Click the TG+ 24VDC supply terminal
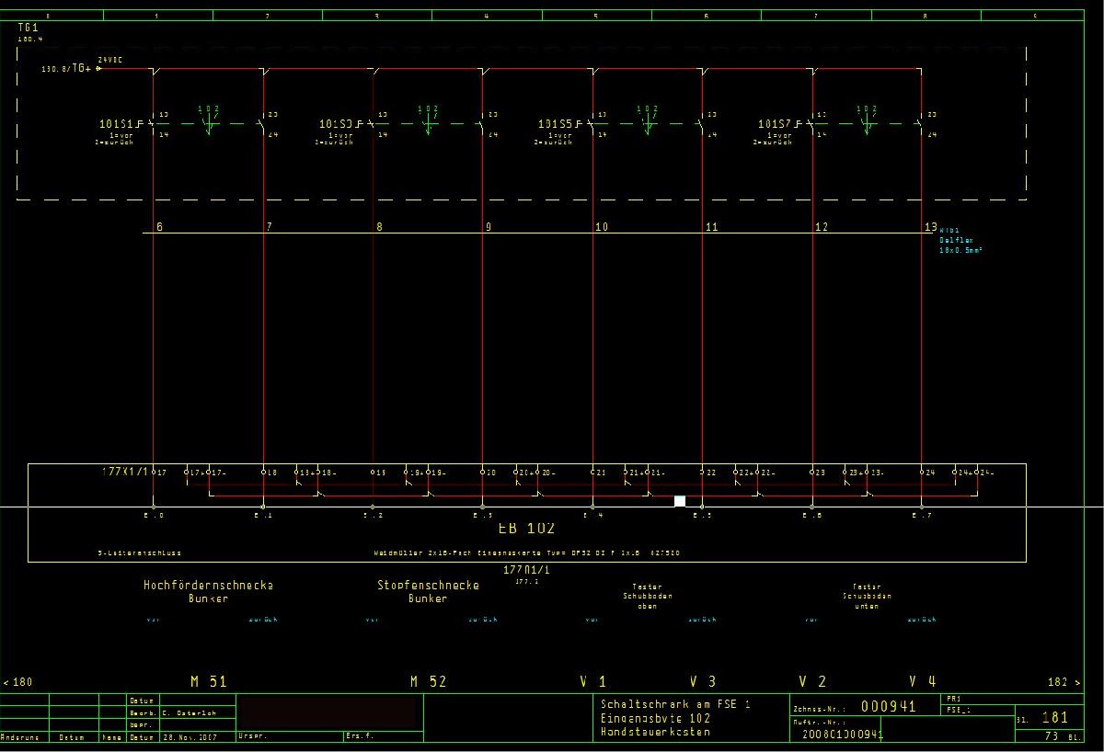This screenshot has width=1104, height=752. pos(98,68)
